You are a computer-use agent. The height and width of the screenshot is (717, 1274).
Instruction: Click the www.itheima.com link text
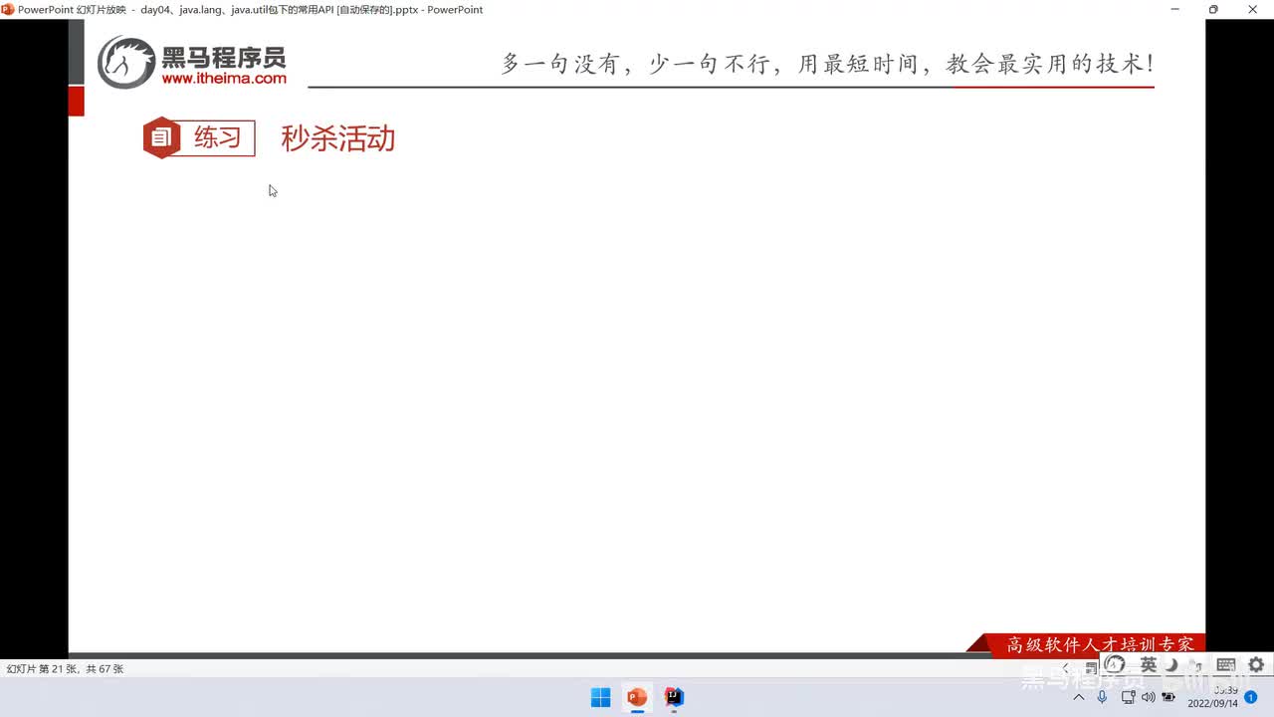pyautogui.click(x=224, y=79)
